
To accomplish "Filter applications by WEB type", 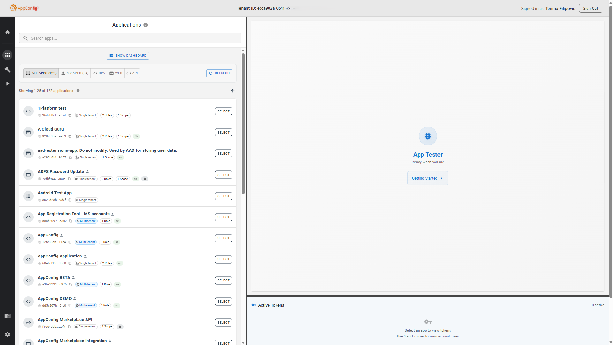I will (x=116, y=73).
